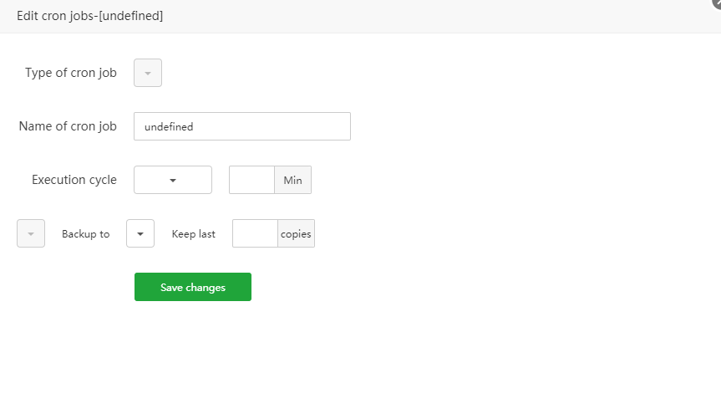Click the Min unit addon

292,180
